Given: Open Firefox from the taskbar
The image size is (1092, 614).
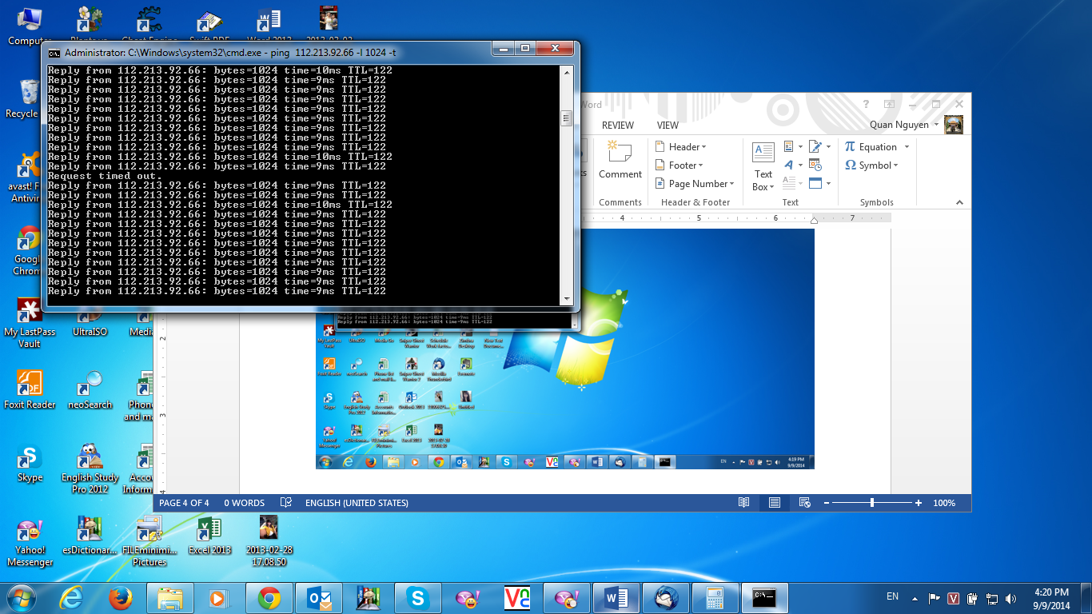Looking at the screenshot, I should click(x=120, y=598).
